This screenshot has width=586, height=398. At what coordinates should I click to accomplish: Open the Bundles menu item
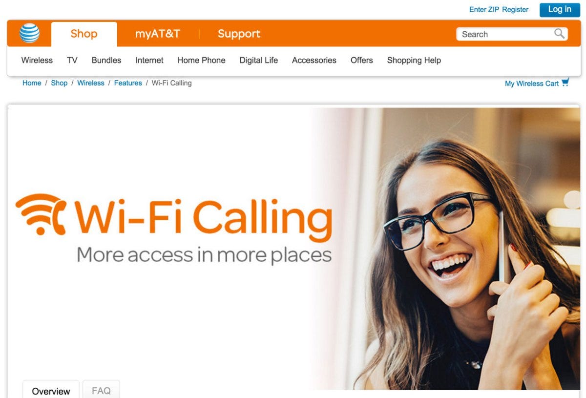(106, 61)
